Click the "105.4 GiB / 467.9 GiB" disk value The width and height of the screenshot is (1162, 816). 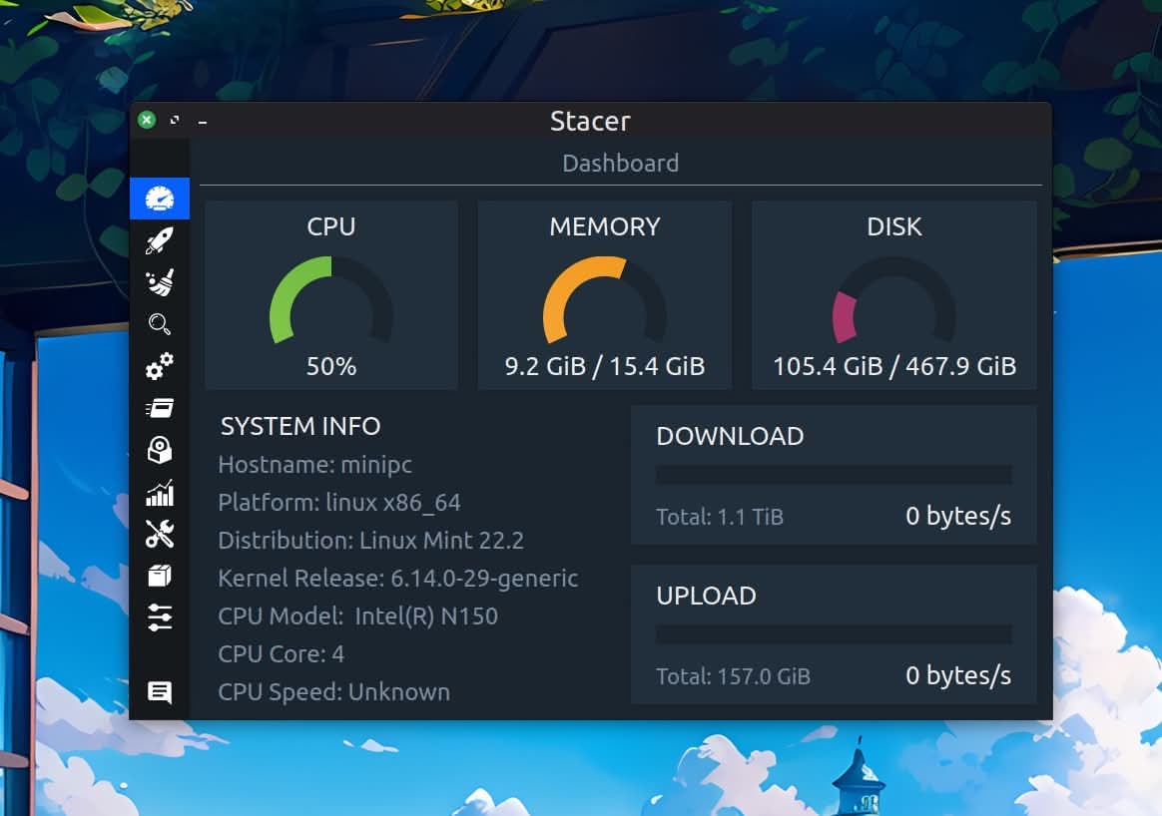click(x=893, y=366)
